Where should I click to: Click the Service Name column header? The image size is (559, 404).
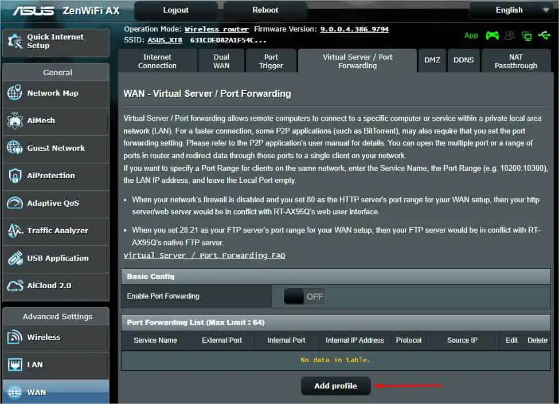[x=155, y=340]
